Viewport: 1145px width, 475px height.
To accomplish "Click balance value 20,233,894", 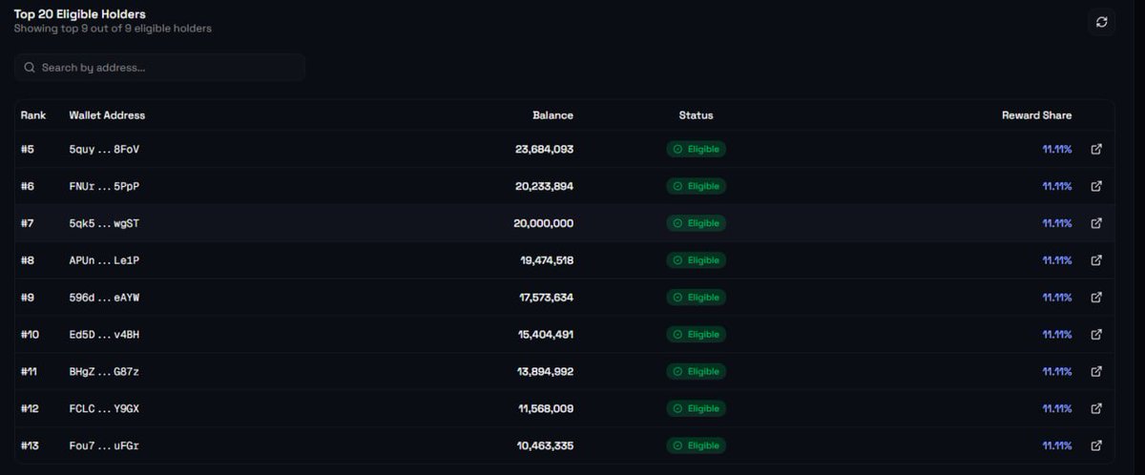I will (544, 186).
